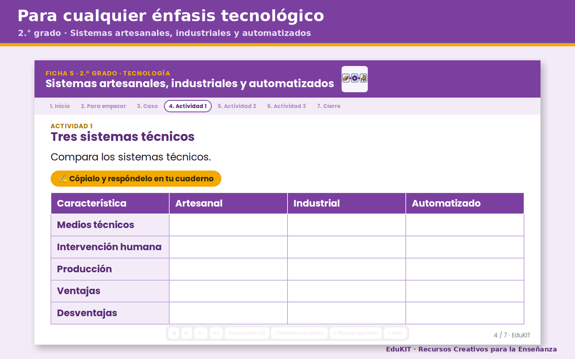The width and height of the screenshot is (575, 359).
Task: Click the Marcar aplicada button
Action: click(x=355, y=333)
